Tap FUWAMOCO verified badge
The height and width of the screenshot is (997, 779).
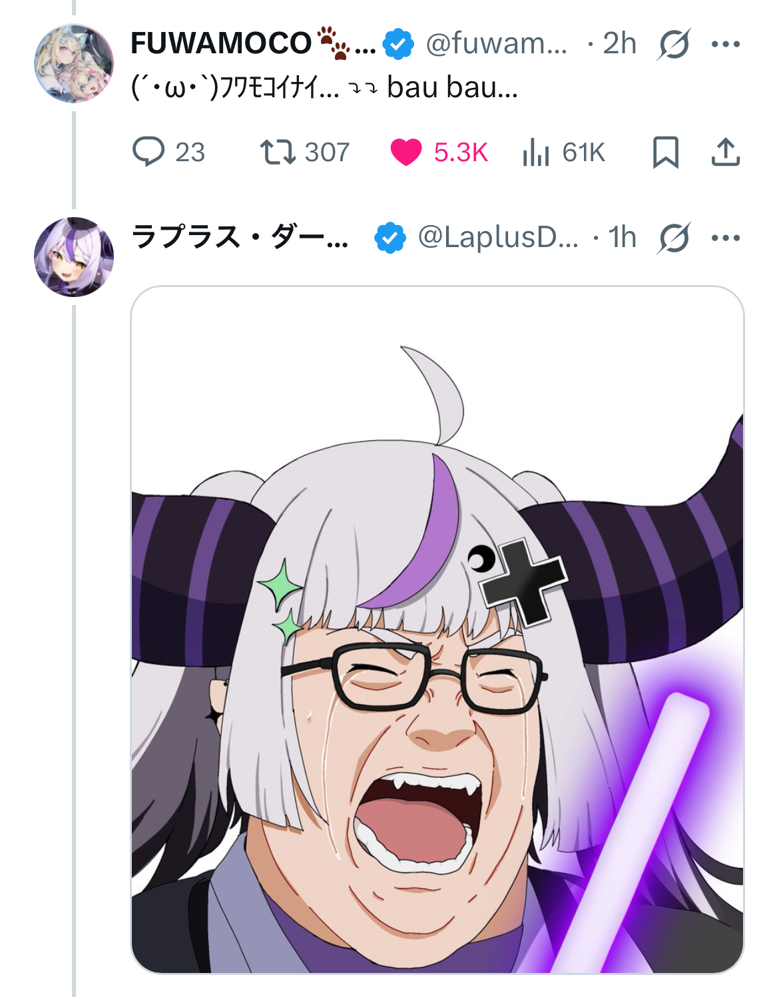tap(398, 44)
